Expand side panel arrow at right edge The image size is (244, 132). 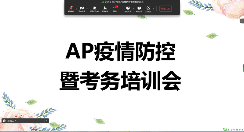242,21
